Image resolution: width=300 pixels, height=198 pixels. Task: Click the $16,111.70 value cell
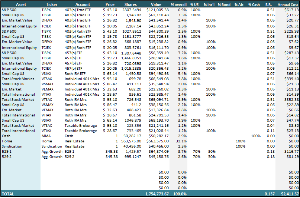click(x=159, y=47)
